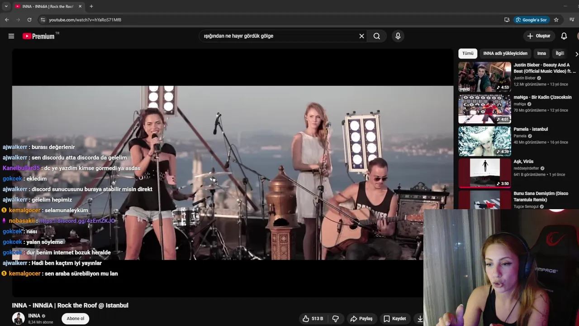Open the reddseyirdefter channel name

pos(527,168)
